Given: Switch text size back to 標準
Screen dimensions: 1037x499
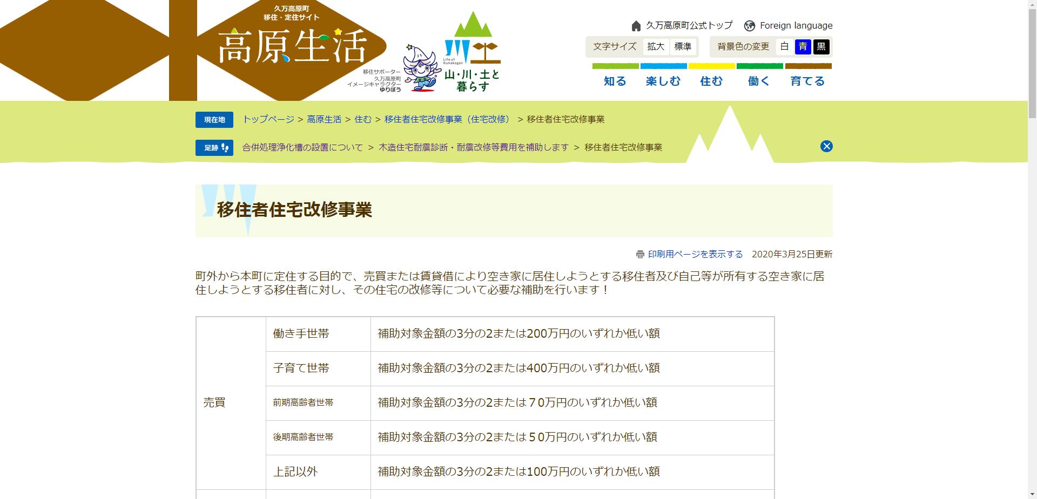Looking at the screenshot, I should (x=682, y=46).
